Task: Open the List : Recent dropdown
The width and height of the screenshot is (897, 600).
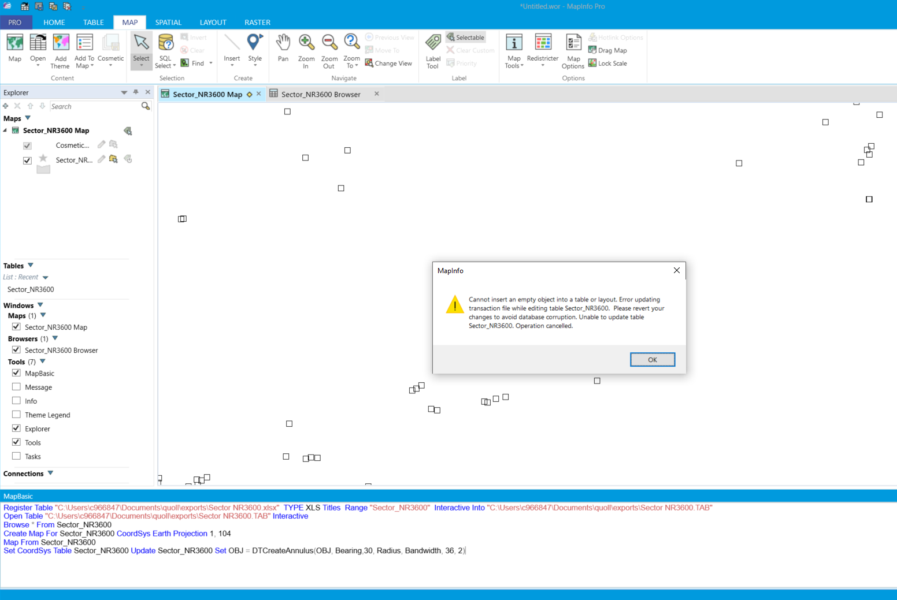Action: (46, 278)
